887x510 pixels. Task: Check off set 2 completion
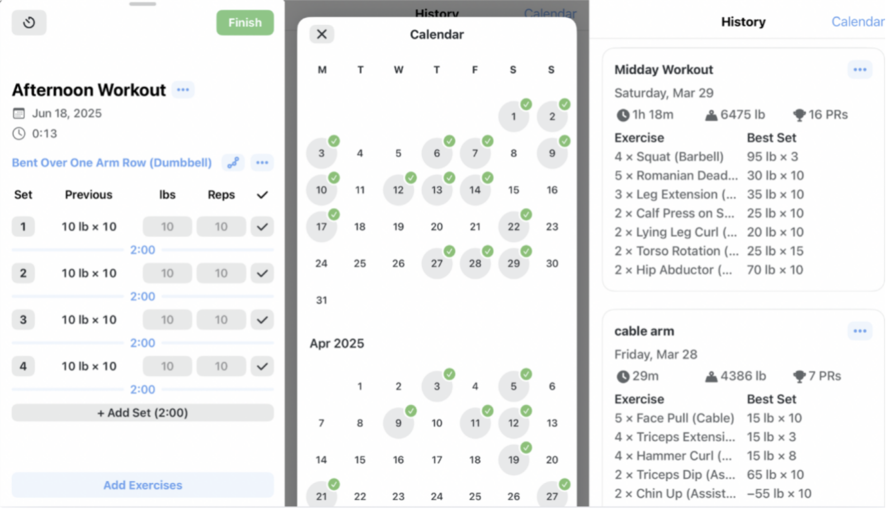(x=262, y=273)
